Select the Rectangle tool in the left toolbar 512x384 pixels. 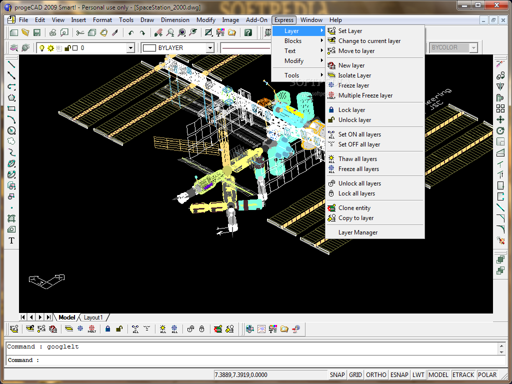coord(11,108)
